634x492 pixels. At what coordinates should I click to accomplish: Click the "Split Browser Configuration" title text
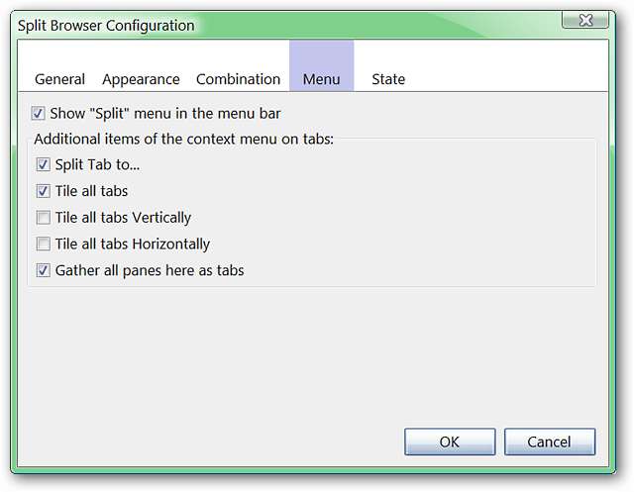pyautogui.click(x=106, y=26)
